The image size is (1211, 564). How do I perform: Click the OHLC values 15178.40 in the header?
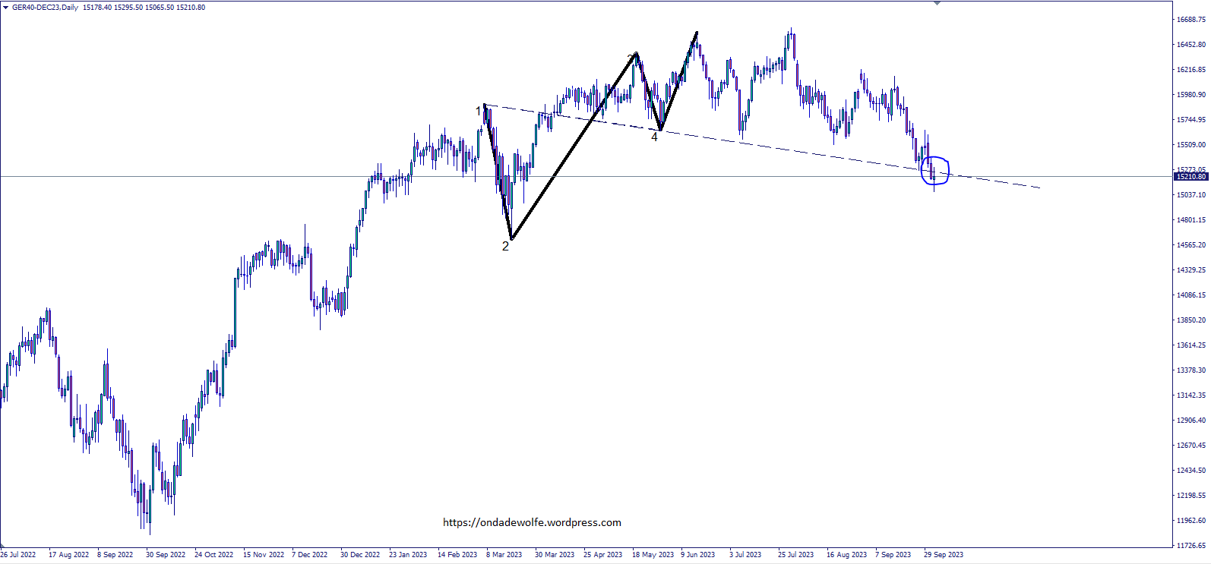[97, 8]
